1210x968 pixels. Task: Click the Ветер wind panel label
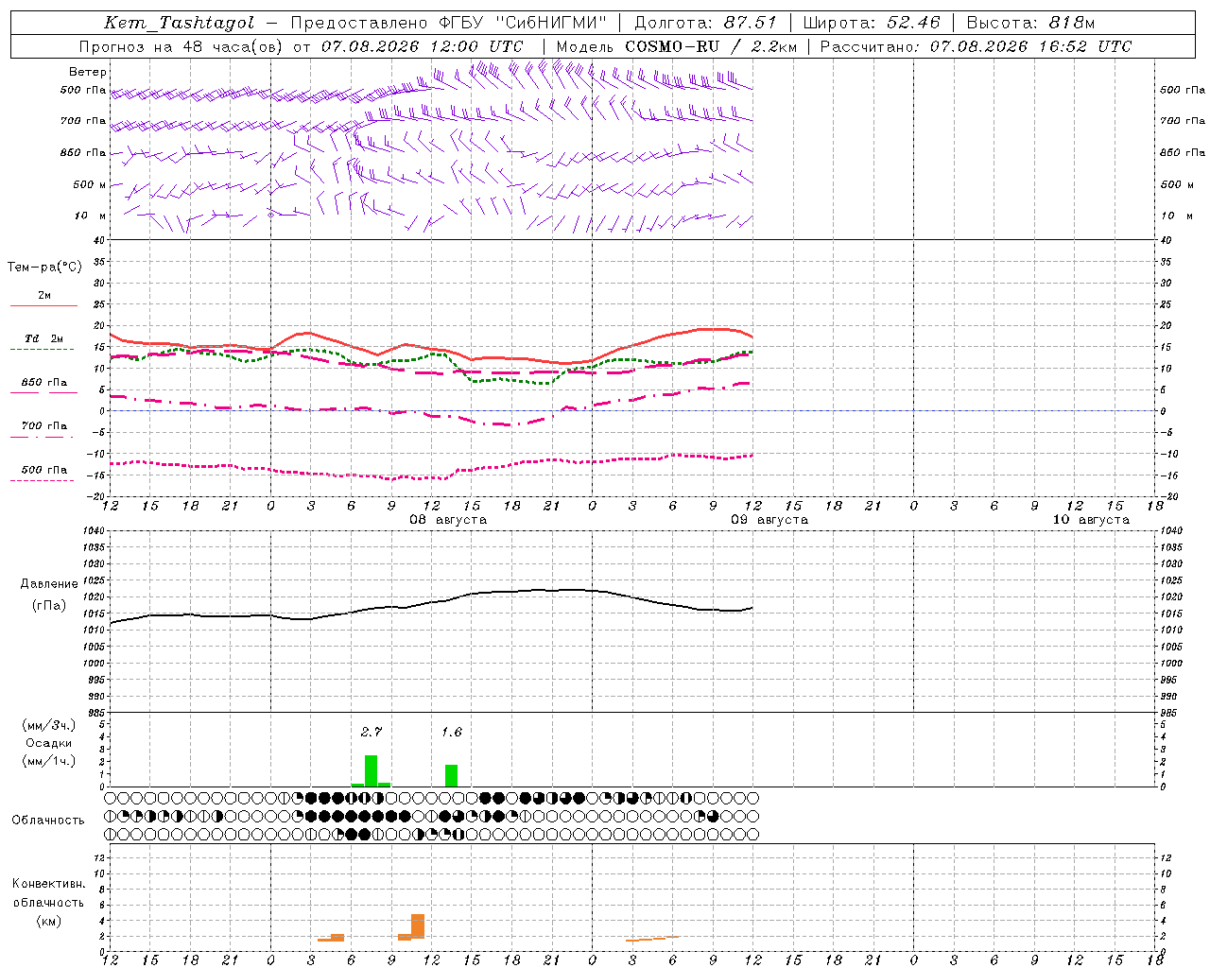[x=88, y=72]
